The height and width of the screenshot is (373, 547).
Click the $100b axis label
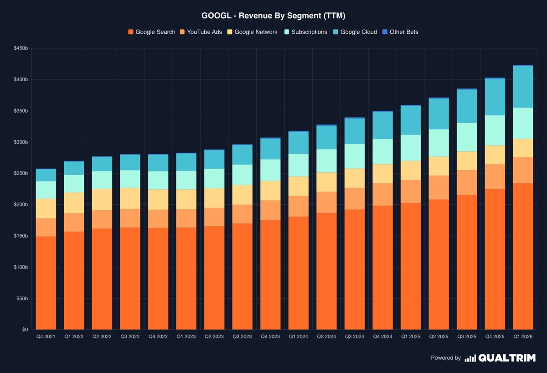(21, 267)
